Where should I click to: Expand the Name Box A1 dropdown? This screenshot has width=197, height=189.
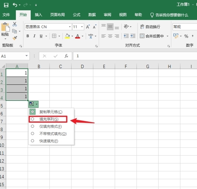tap(26, 56)
